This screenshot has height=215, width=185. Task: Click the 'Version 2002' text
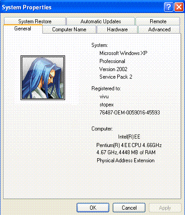[113, 69]
